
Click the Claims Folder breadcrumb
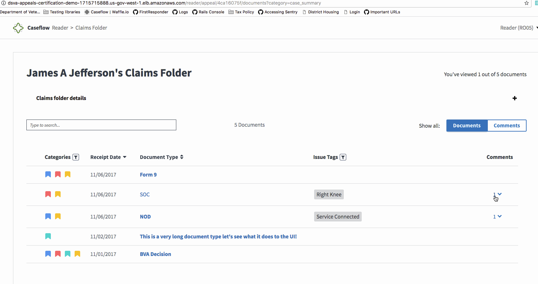point(91,28)
